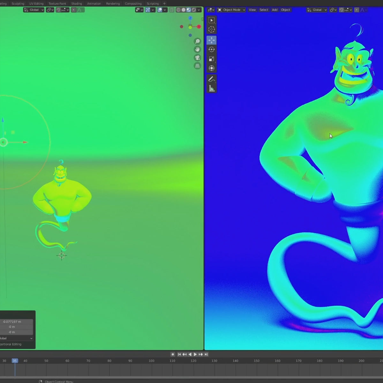Toggle proportional editing in right viewport header
The height and width of the screenshot is (383, 383).
click(x=357, y=10)
